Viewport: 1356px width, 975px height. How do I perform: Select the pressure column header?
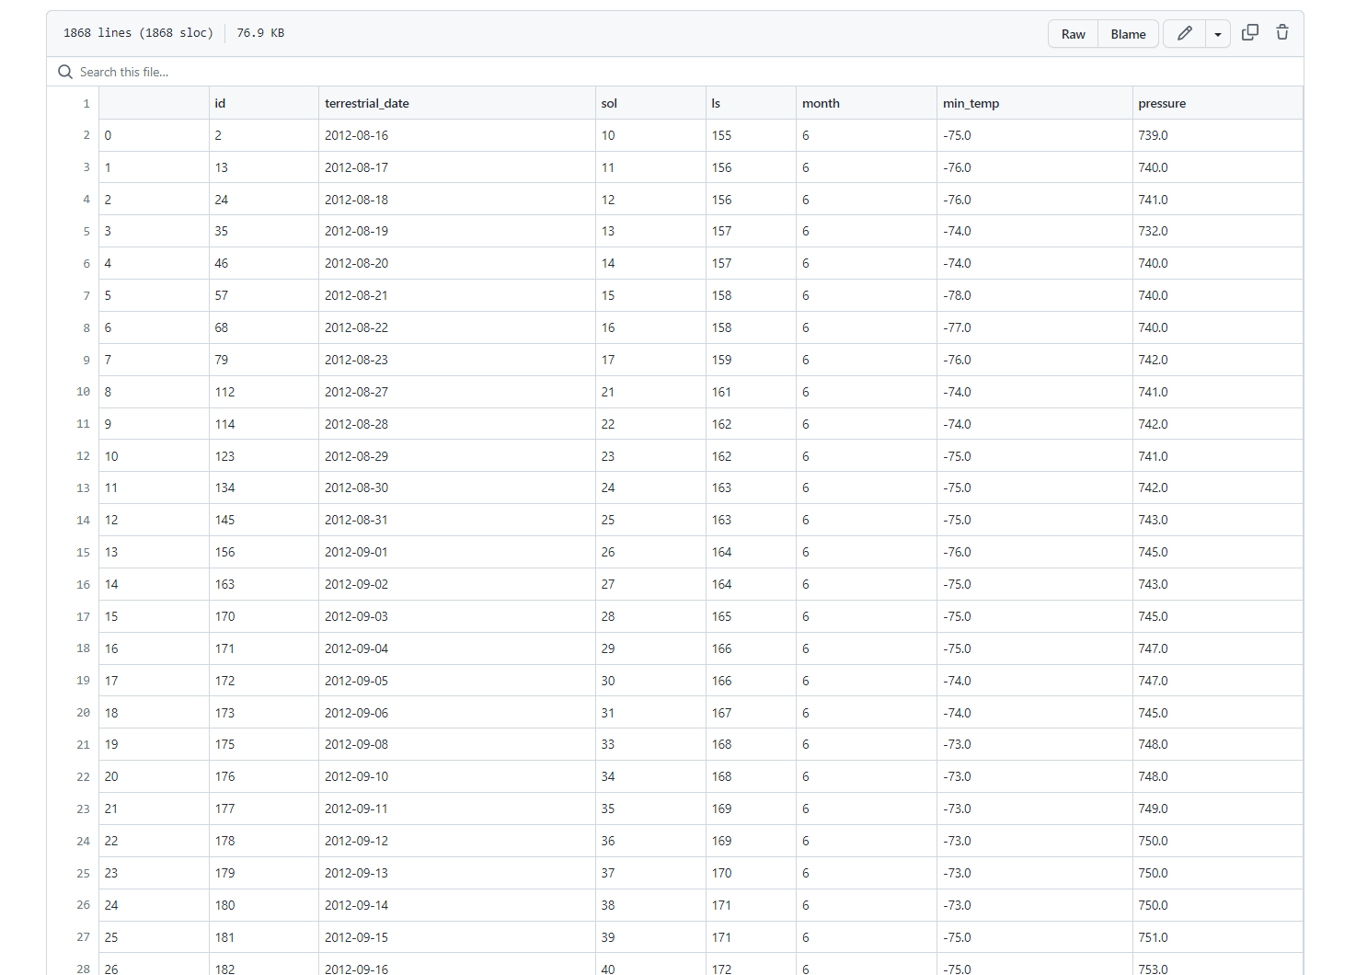pyautogui.click(x=1162, y=103)
